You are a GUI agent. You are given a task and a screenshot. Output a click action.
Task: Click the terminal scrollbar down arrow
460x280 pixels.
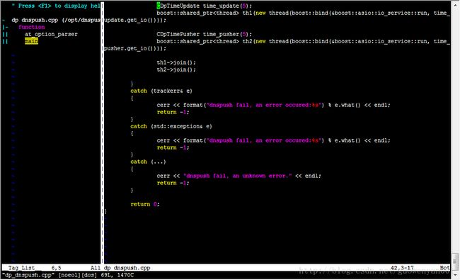(455, 275)
